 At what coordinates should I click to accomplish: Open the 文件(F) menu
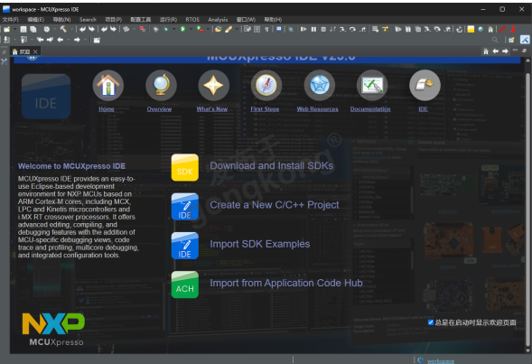click(11, 20)
